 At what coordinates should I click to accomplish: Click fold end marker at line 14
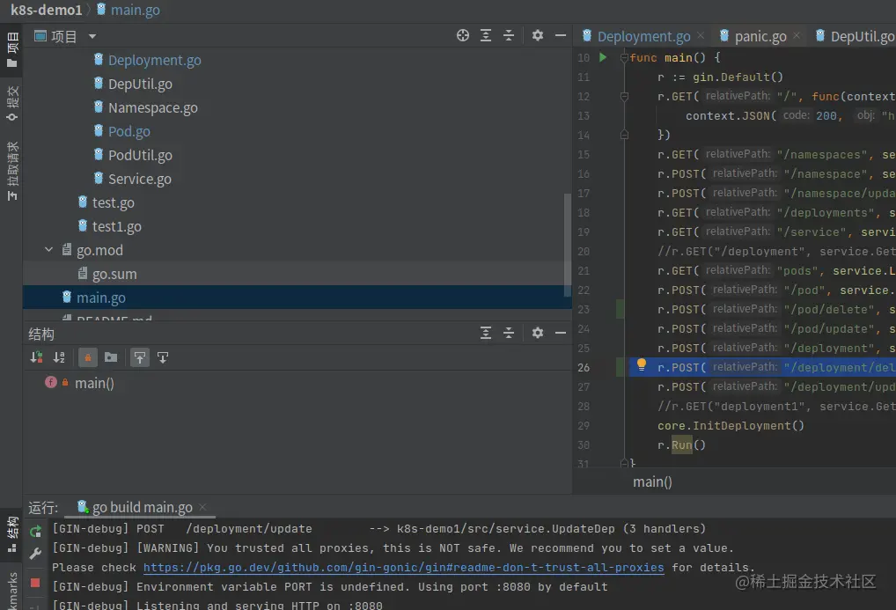(624, 135)
